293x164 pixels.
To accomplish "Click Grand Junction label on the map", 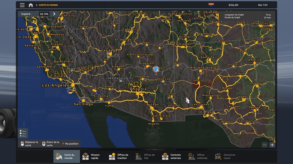I will [x=180, y=14].
